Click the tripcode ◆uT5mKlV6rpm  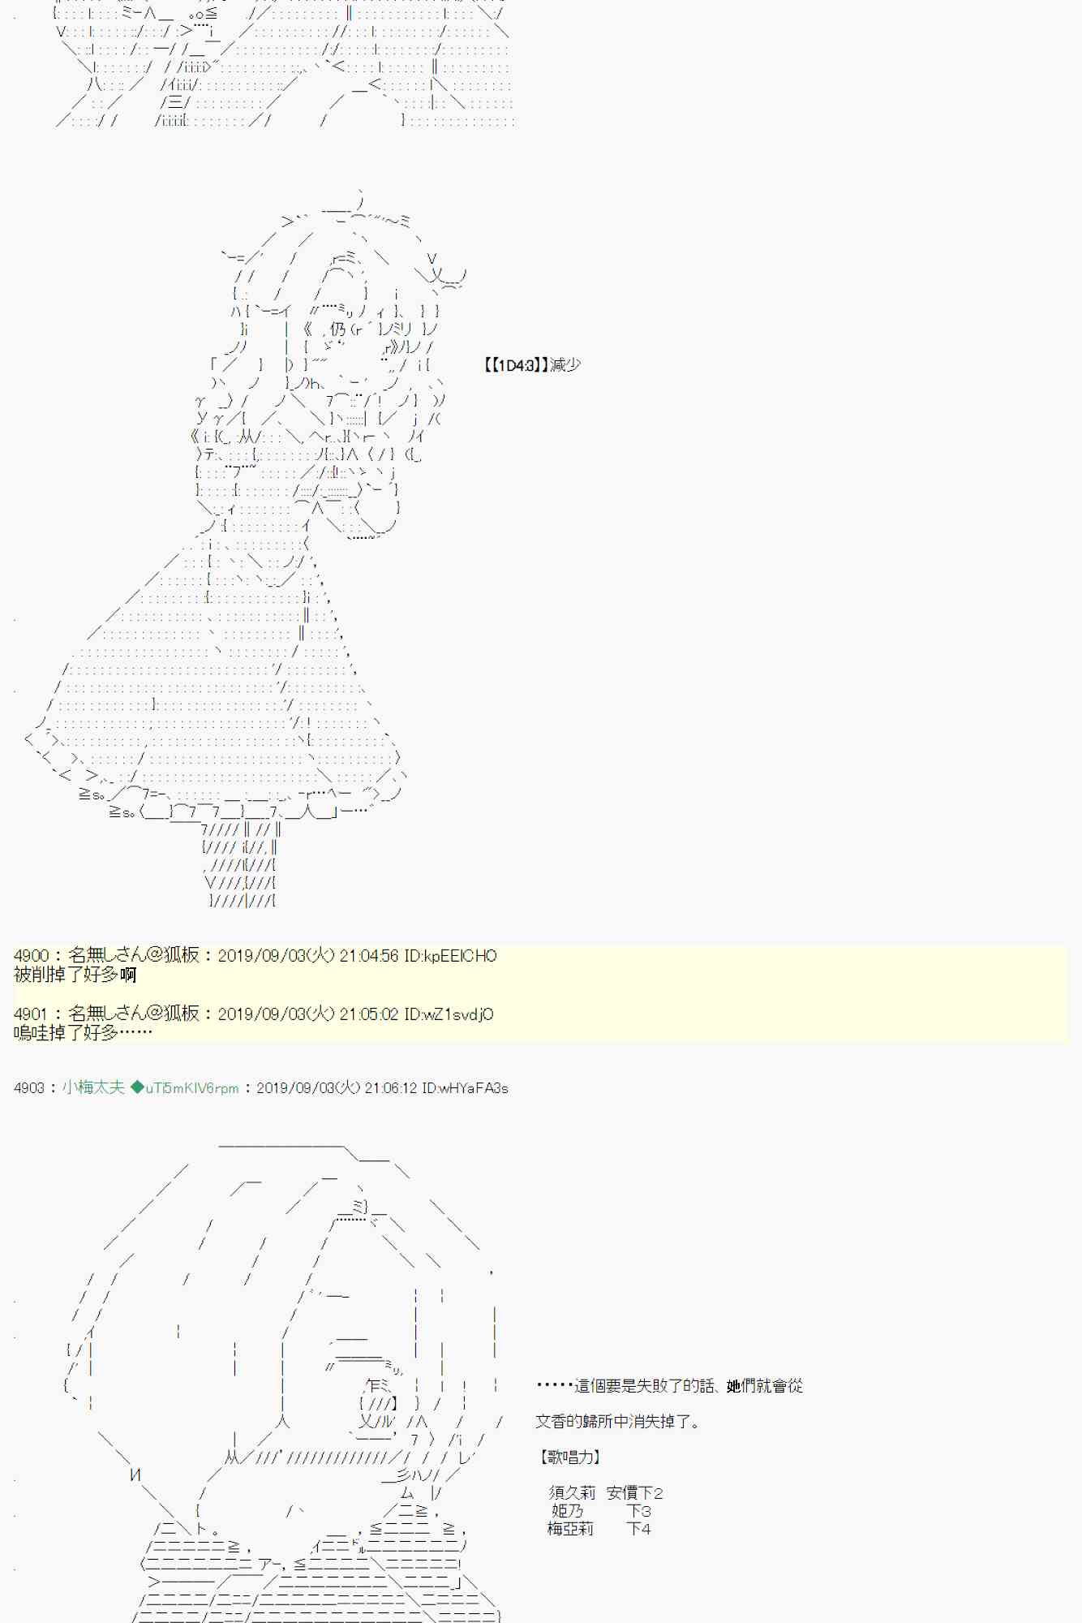(185, 1088)
